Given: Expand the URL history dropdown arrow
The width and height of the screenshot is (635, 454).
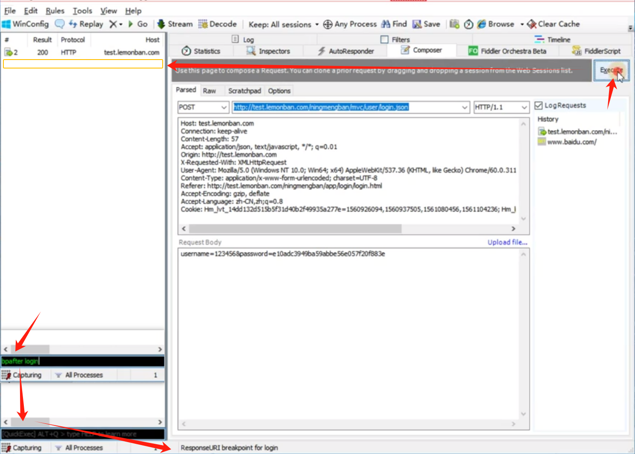Looking at the screenshot, I should point(465,107).
